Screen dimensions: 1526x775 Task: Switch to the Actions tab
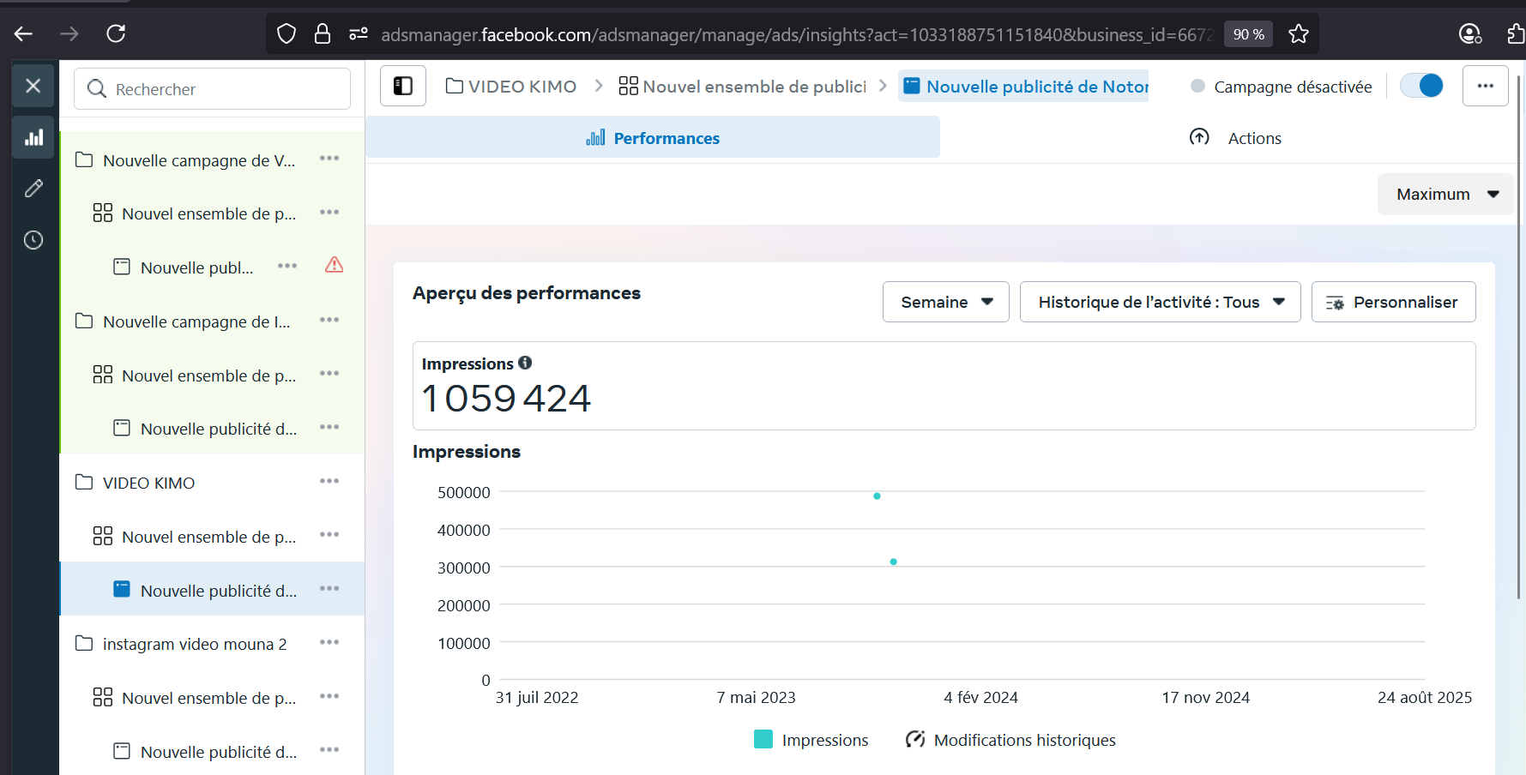point(1235,138)
